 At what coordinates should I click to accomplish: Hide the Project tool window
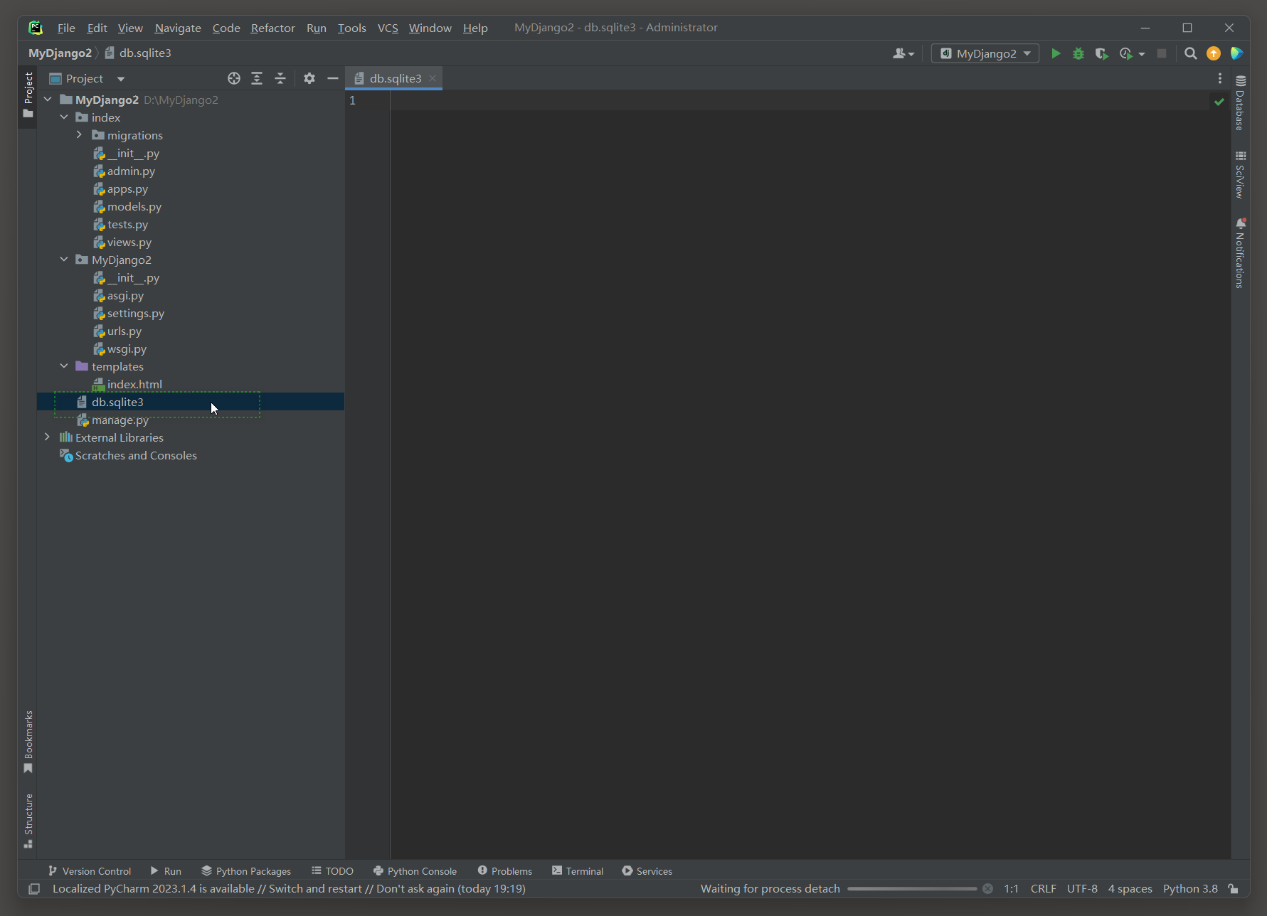click(332, 78)
